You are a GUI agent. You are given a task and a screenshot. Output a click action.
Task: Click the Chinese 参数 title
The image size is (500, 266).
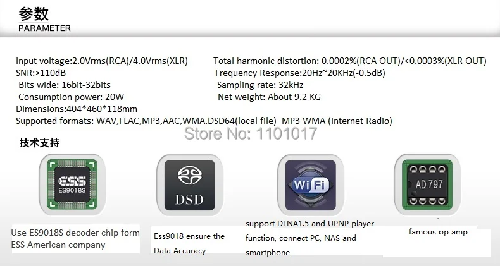coord(34,14)
